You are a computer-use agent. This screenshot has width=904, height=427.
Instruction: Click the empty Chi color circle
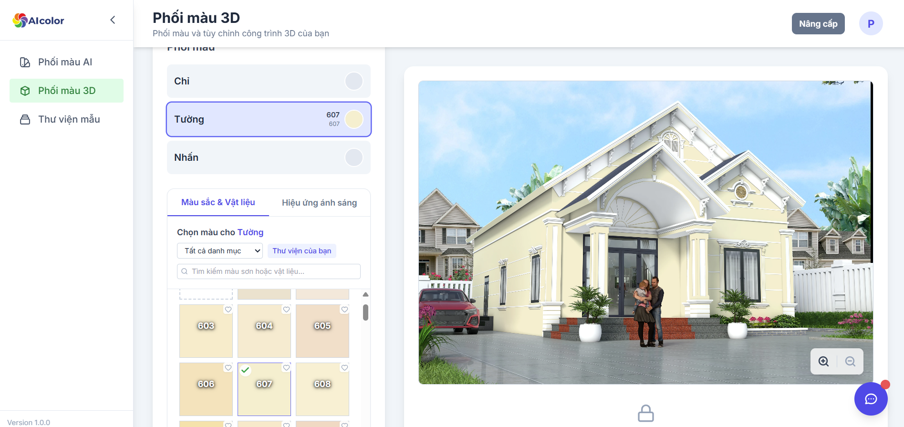coord(354,81)
